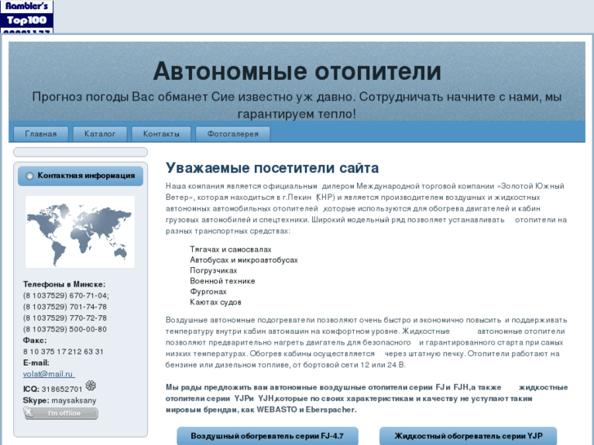Open Воздушный обогреватель серии FJ-4.7 button
The width and height of the screenshot is (594, 445).
tap(267, 436)
